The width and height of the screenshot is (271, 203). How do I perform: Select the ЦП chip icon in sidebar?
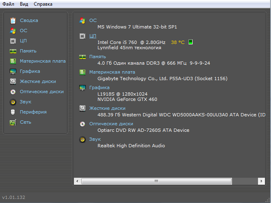click(x=13, y=41)
